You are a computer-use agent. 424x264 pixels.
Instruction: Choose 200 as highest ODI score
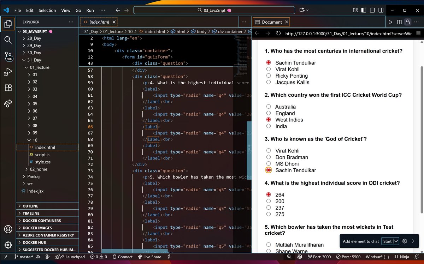click(269, 201)
